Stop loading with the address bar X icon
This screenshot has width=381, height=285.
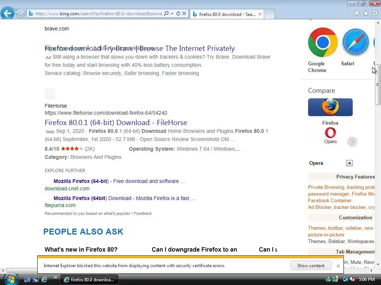click(x=184, y=14)
